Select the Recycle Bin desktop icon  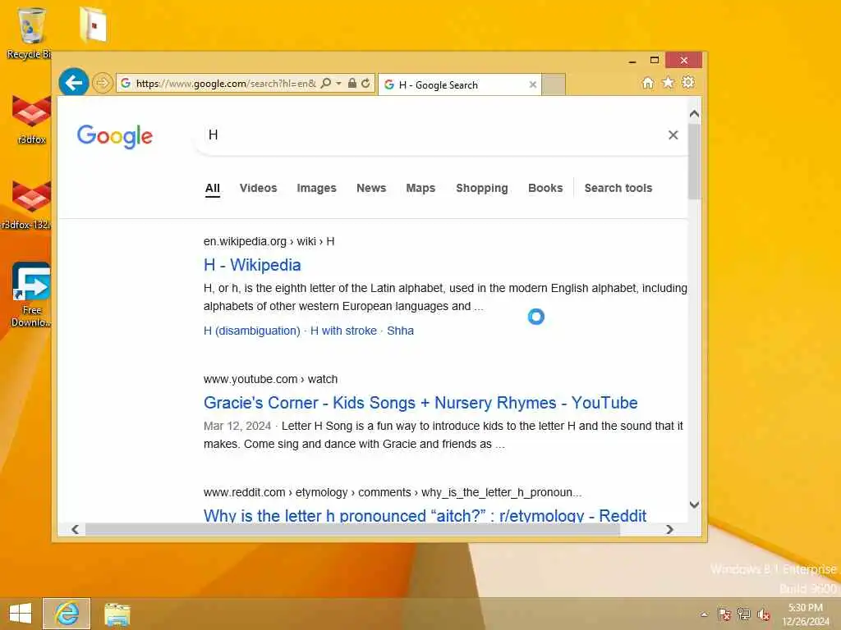(30, 33)
